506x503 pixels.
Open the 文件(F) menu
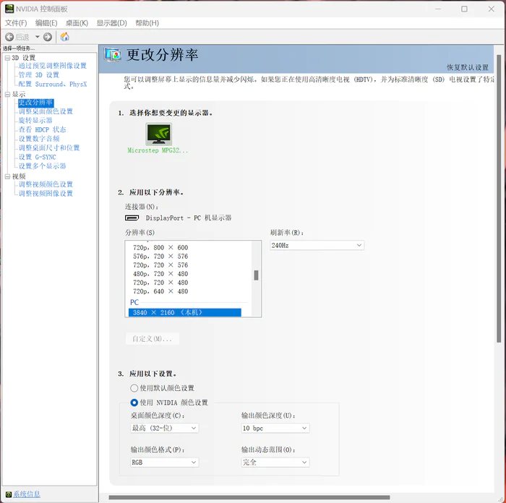pos(16,23)
